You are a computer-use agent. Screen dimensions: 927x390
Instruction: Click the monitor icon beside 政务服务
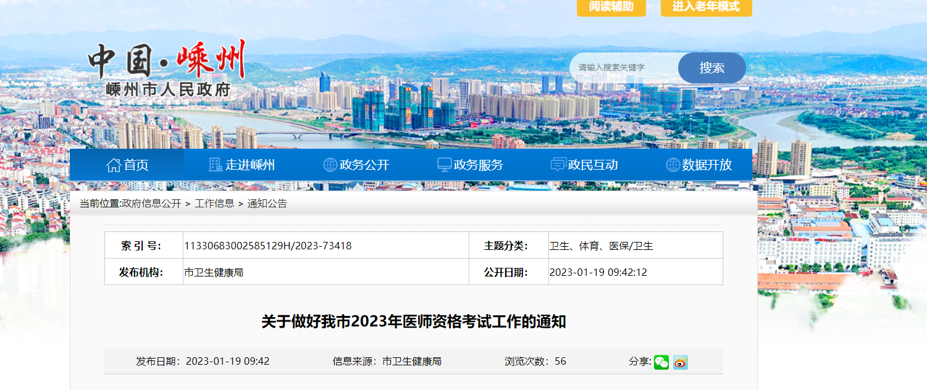point(444,165)
